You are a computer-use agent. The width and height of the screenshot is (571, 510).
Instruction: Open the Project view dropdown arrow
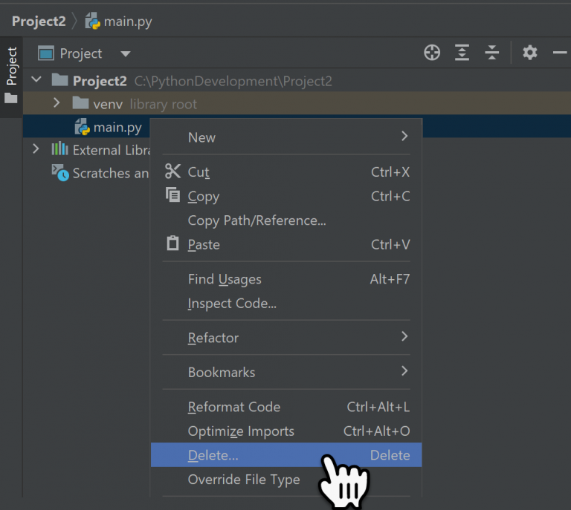125,54
